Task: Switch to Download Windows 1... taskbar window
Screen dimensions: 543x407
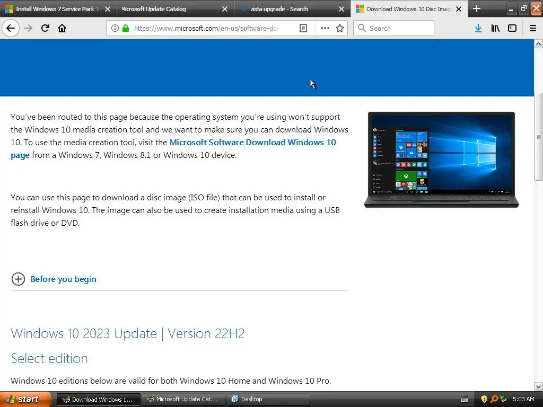Action: (98, 399)
